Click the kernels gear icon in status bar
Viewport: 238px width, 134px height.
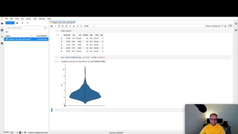point(25,133)
